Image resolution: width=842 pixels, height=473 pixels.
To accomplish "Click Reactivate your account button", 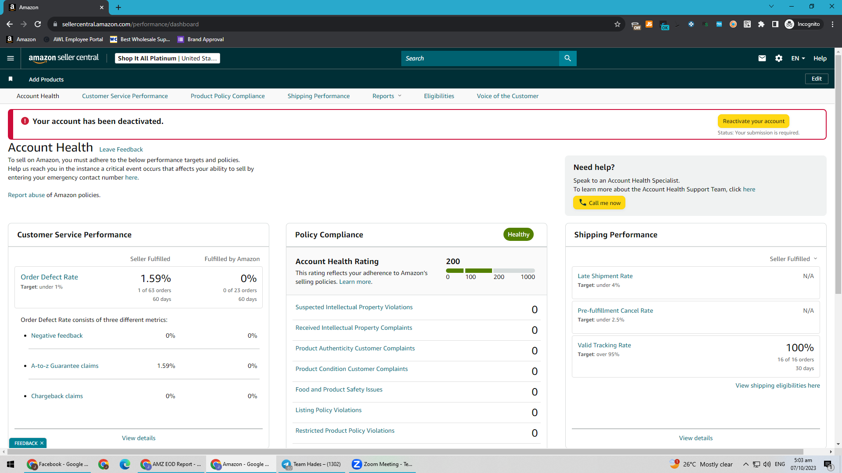I will click(753, 121).
